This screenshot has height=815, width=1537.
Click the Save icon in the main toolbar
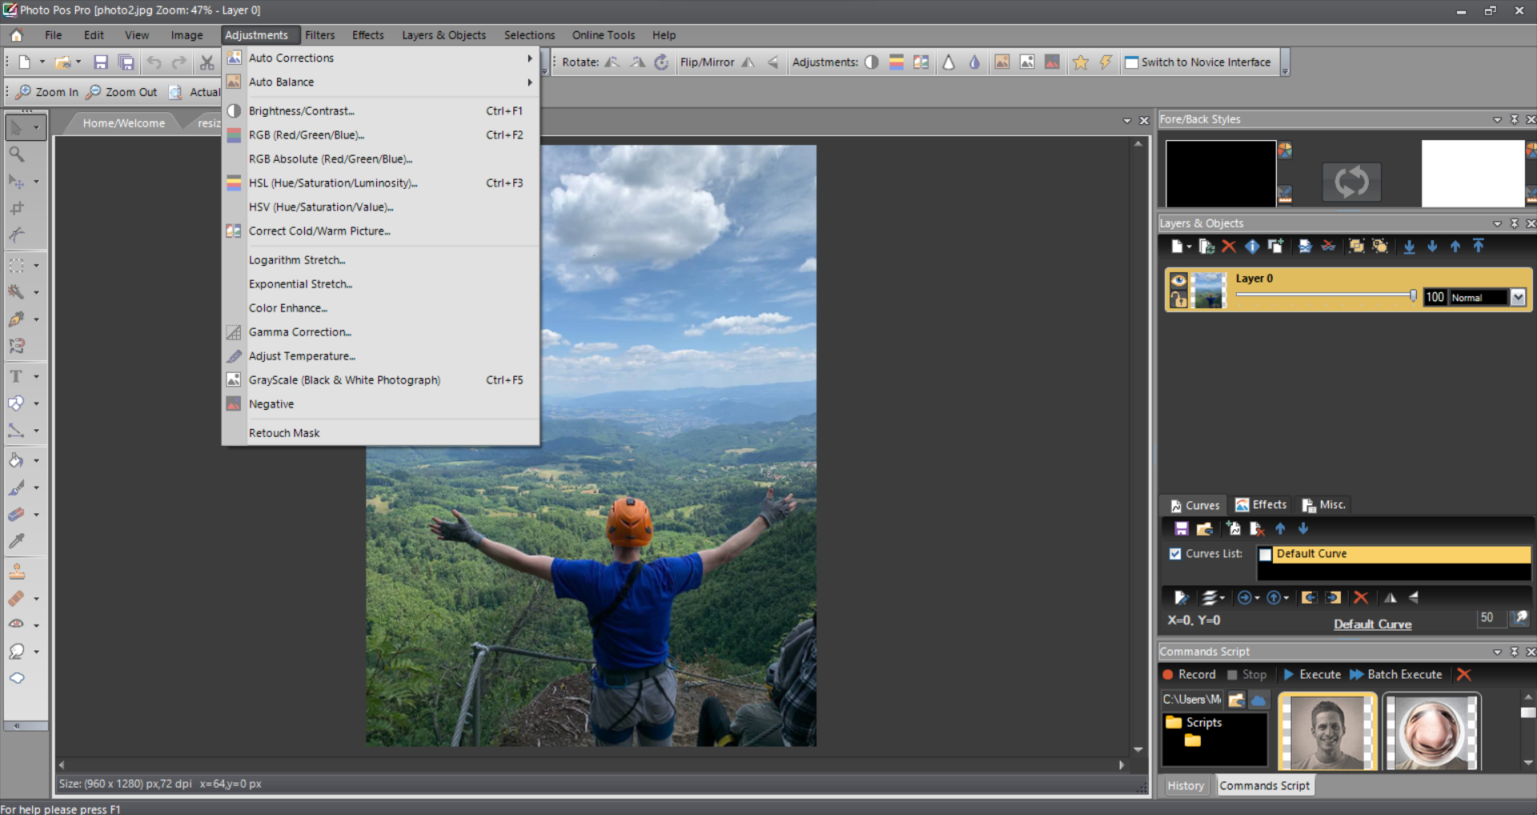tap(101, 62)
